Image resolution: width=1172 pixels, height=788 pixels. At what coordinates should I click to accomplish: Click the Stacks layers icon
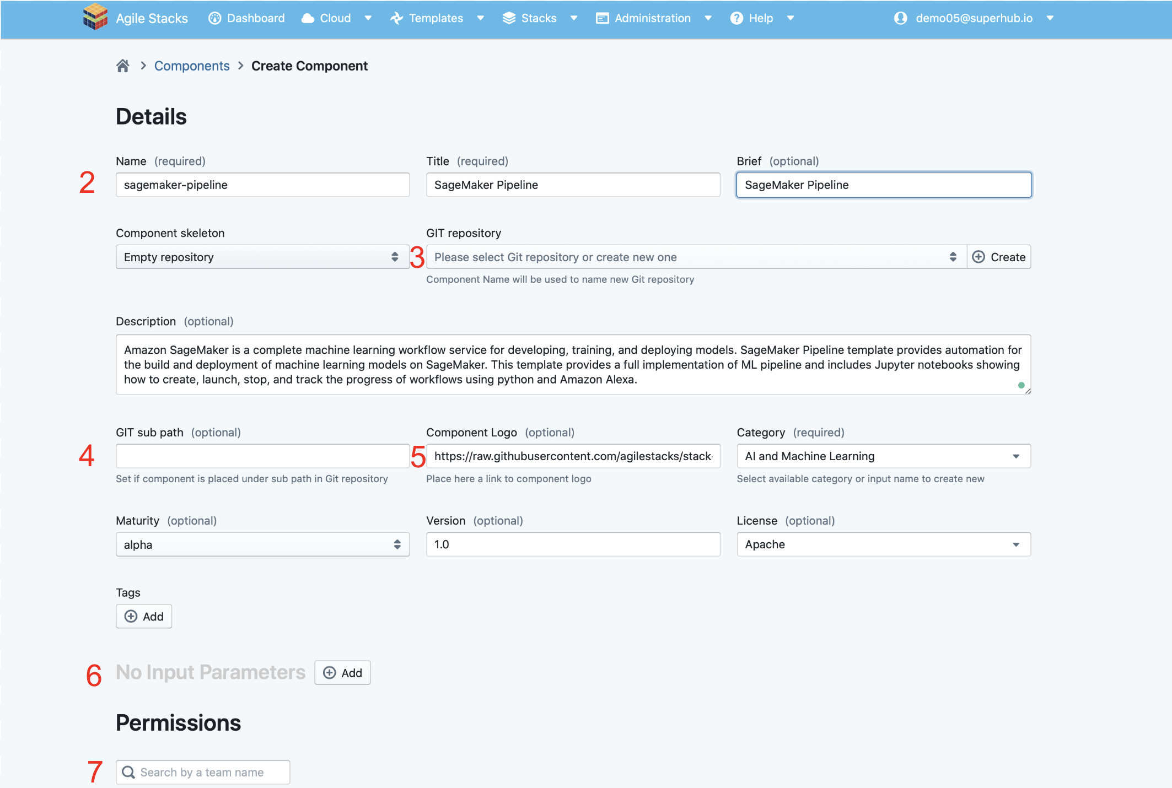509,18
